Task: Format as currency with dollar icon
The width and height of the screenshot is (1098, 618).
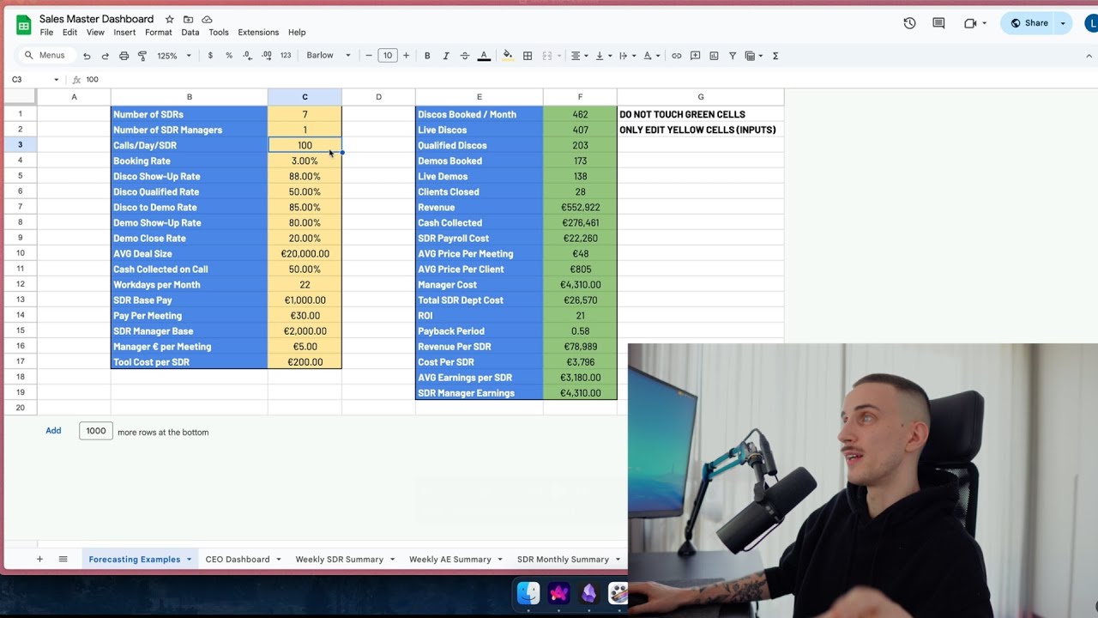Action: click(x=210, y=56)
